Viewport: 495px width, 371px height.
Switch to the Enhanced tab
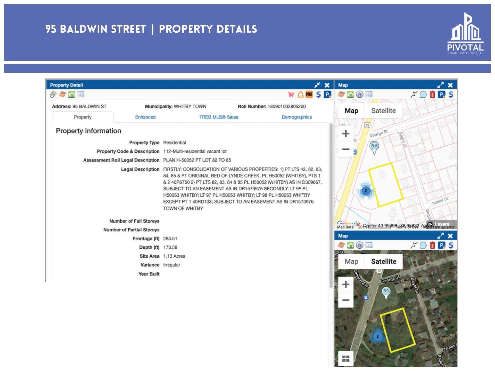coord(145,117)
